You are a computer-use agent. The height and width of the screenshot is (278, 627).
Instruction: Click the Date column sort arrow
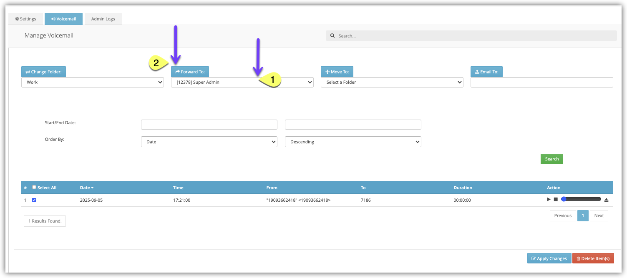(x=92, y=188)
